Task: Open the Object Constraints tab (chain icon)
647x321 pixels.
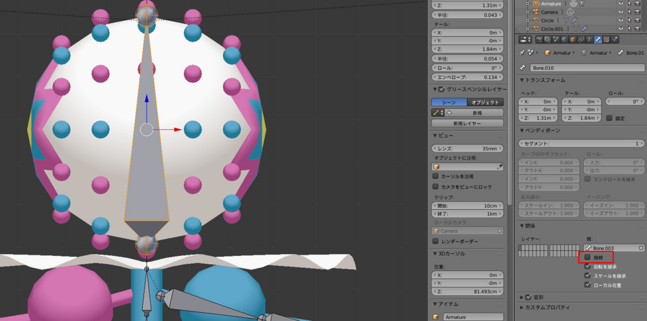Action: (581, 39)
